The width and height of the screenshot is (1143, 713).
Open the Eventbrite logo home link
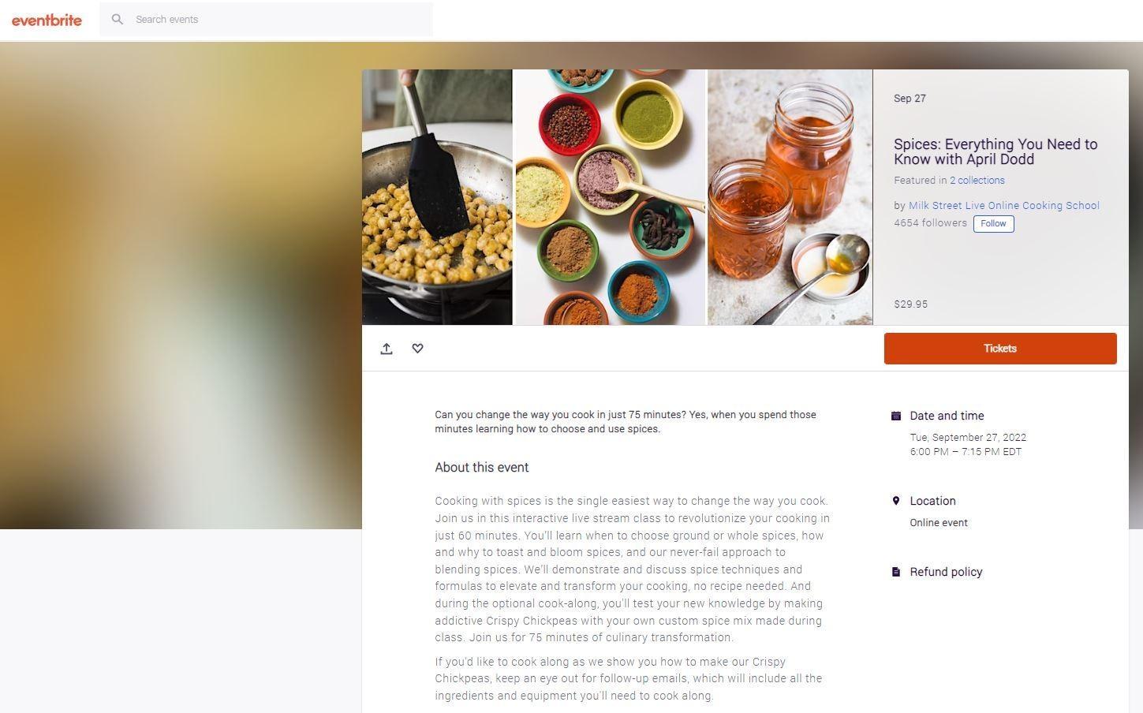(x=47, y=20)
